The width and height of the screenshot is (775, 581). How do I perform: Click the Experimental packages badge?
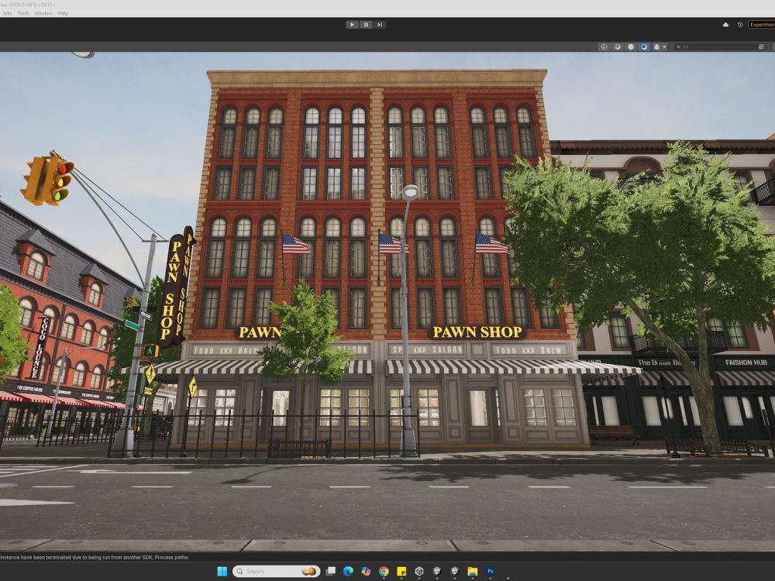762,24
